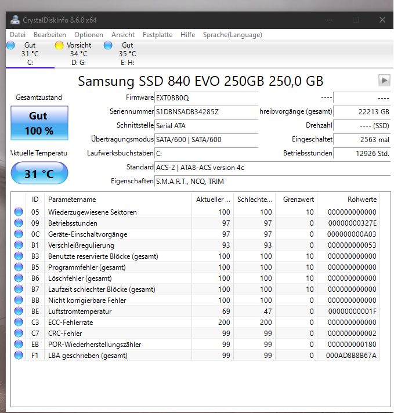
Task: Select drive C: tab showing 31 °C
Action: pos(30,54)
